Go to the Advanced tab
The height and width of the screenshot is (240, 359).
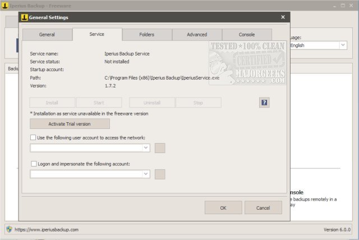pyautogui.click(x=197, y=35)
